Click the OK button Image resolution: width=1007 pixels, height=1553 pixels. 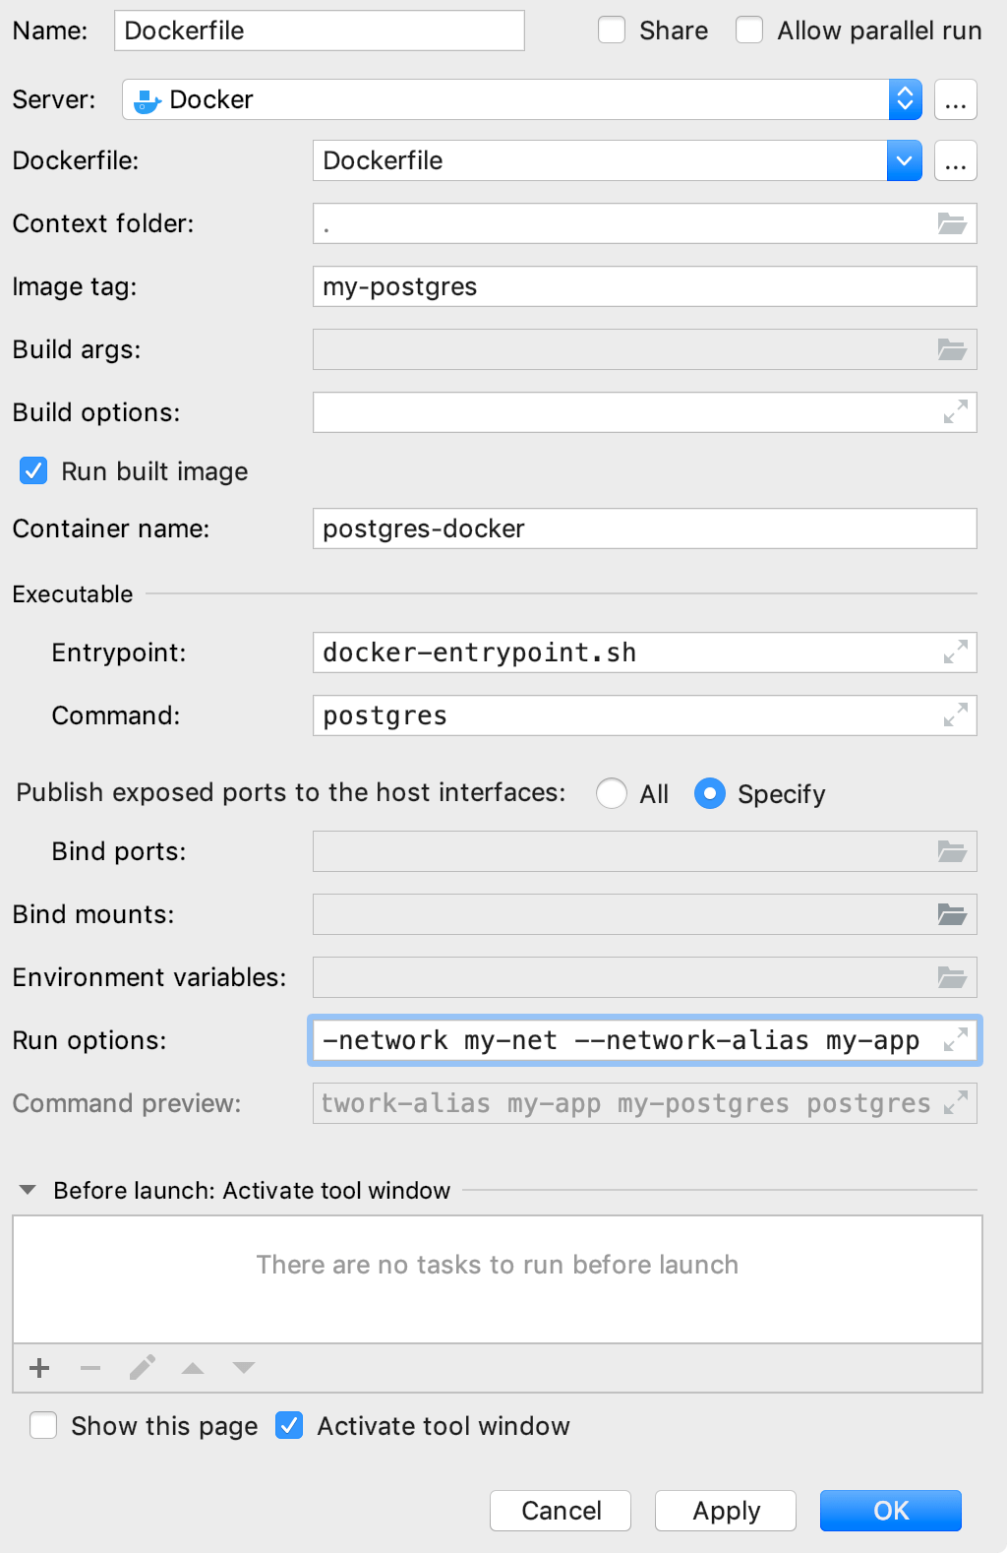coord(891,1511)
